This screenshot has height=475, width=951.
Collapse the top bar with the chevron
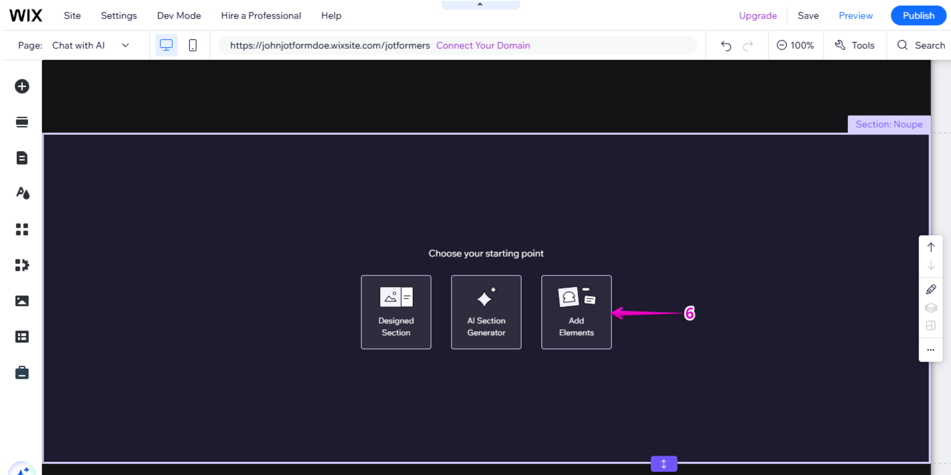[480, 4]
